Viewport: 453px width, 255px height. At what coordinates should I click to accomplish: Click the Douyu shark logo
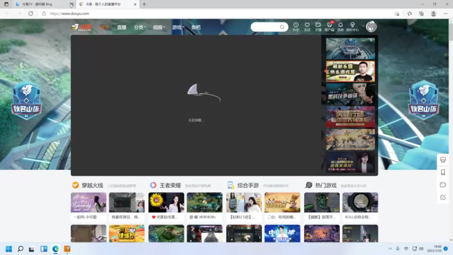tap(82, 27)
